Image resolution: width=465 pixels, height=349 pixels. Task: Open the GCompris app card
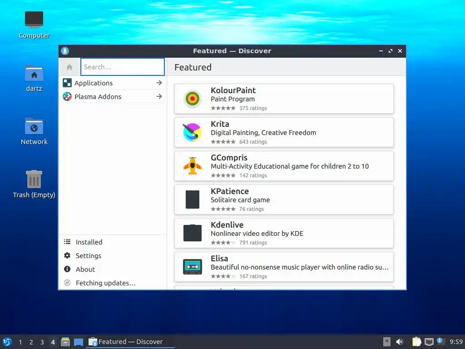[284, 165]
